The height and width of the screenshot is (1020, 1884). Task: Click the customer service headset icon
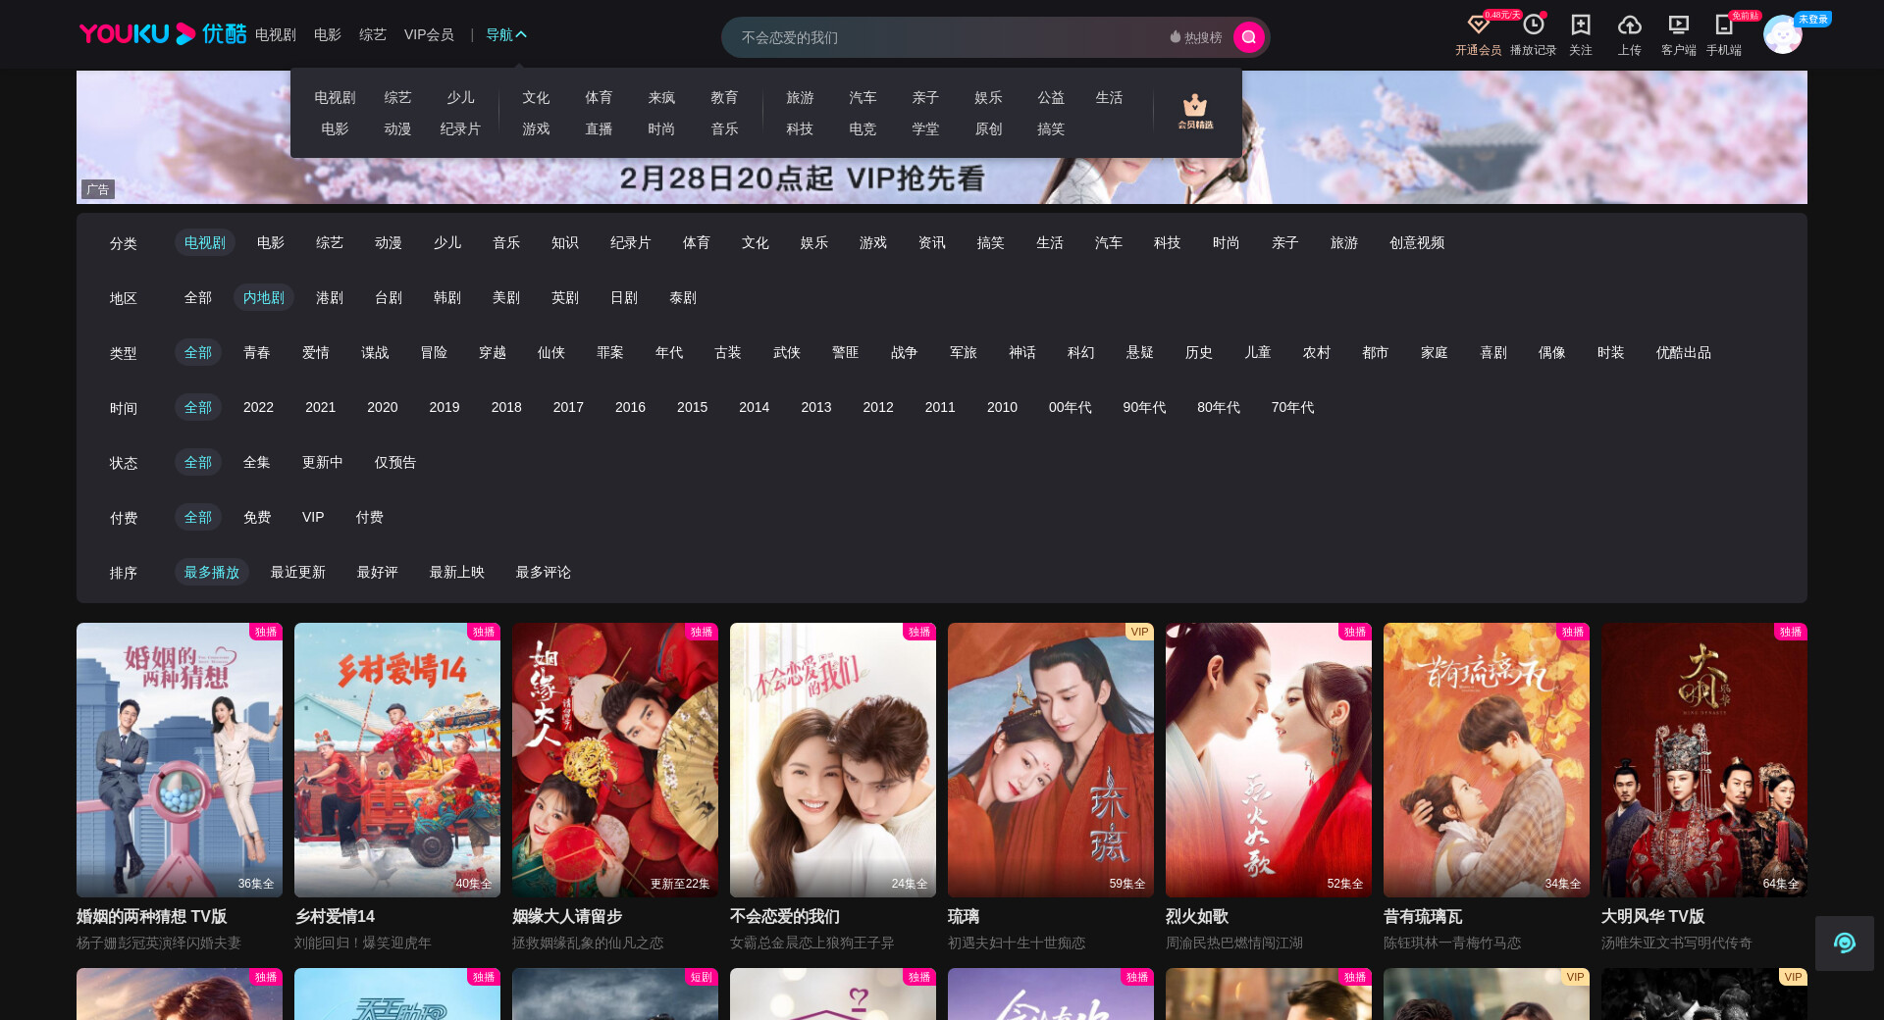1844,943
